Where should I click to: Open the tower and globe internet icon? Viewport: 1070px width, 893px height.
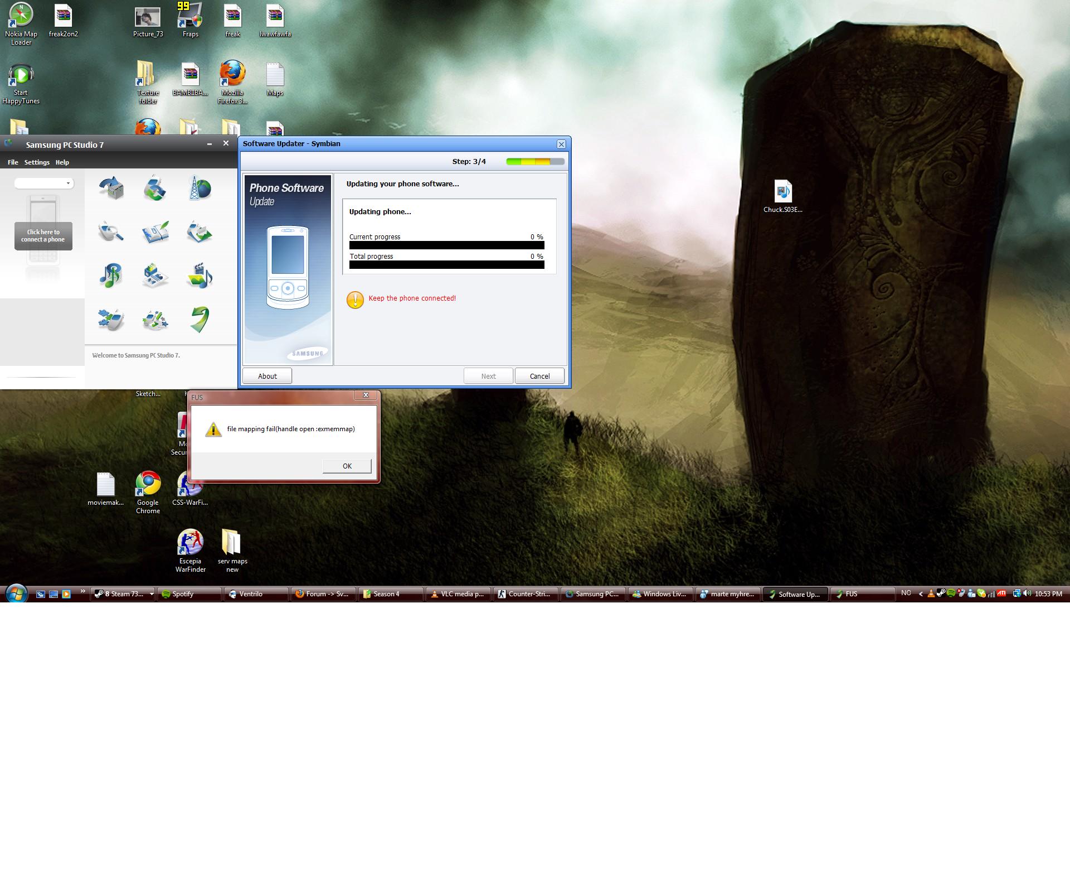click(x=200, y=188)
